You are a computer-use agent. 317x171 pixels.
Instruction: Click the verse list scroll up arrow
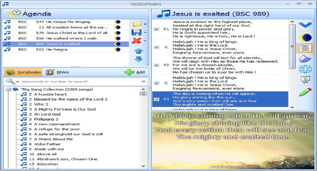(292, 22)
